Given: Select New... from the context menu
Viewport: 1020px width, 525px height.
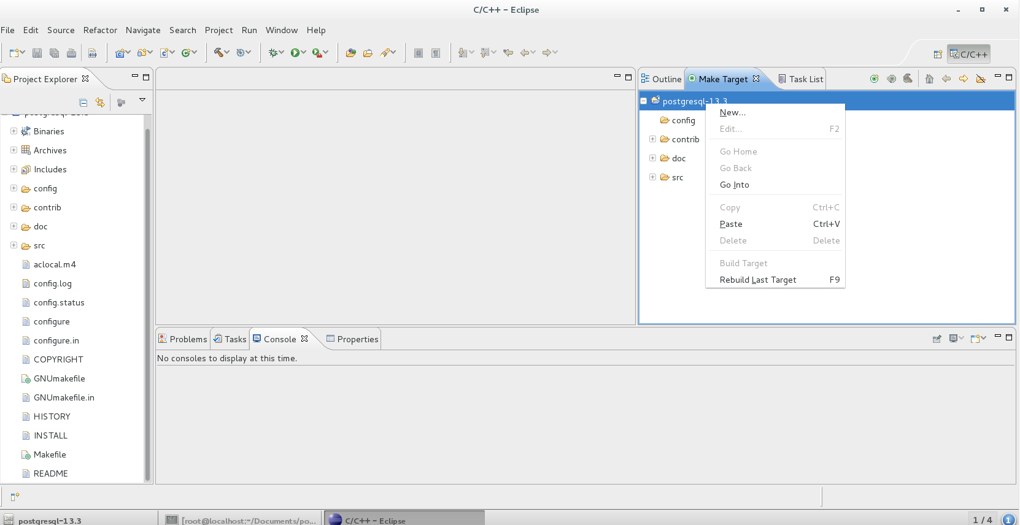Looking at the screenshot, I should click(732, 112).
